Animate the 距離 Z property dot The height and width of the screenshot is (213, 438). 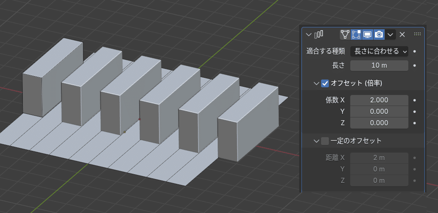pos(415,181)
